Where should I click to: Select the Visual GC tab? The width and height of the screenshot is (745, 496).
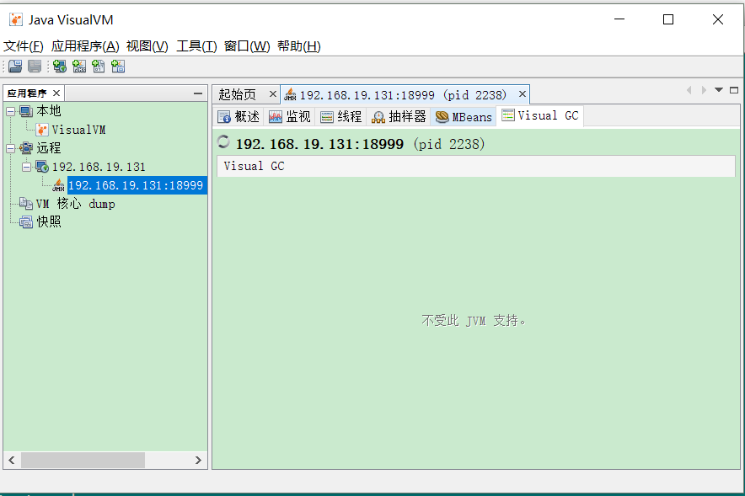point(540,116)
